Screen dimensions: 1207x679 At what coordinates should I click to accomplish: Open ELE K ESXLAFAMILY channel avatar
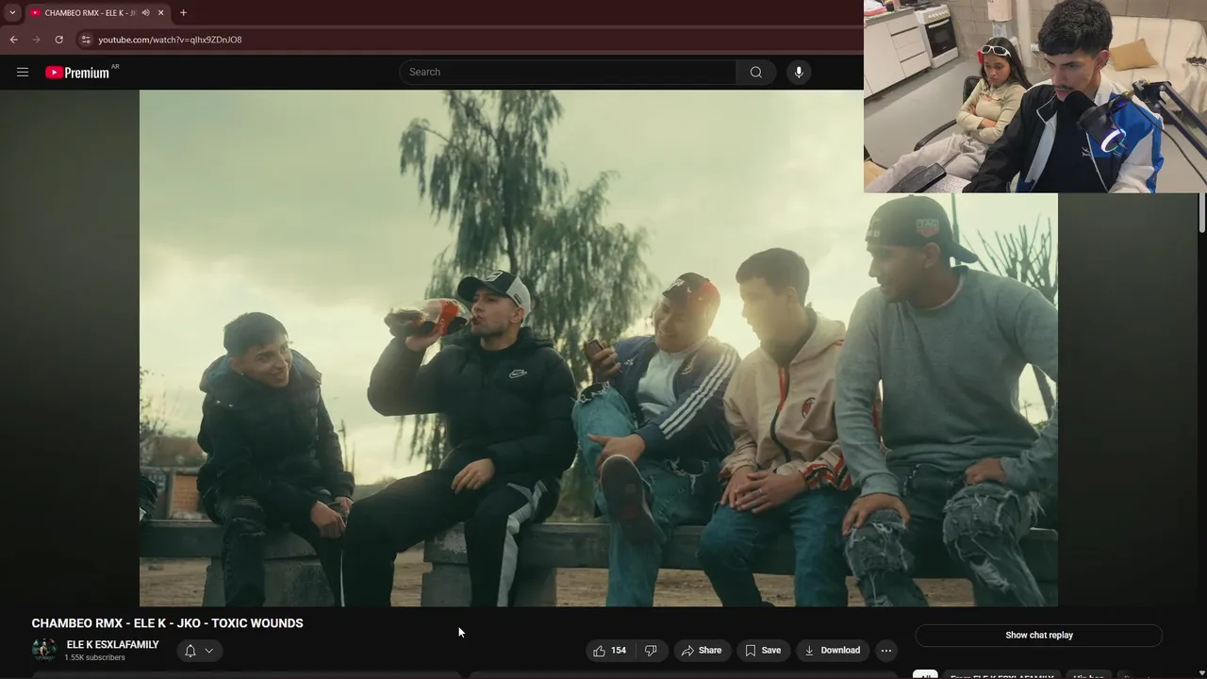coord(43,650)
